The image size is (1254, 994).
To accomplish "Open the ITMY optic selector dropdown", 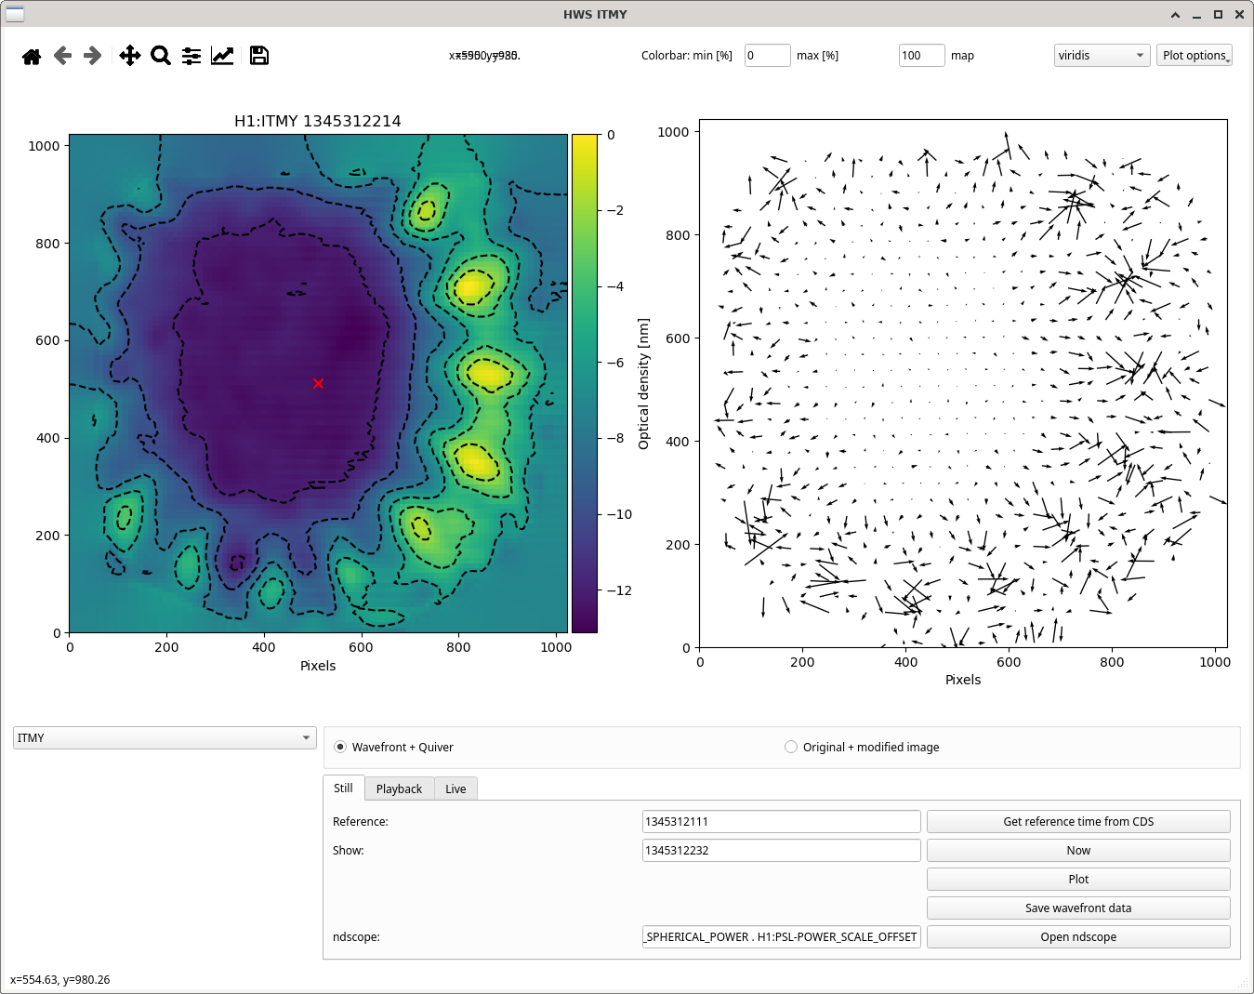I will point(165,737).
